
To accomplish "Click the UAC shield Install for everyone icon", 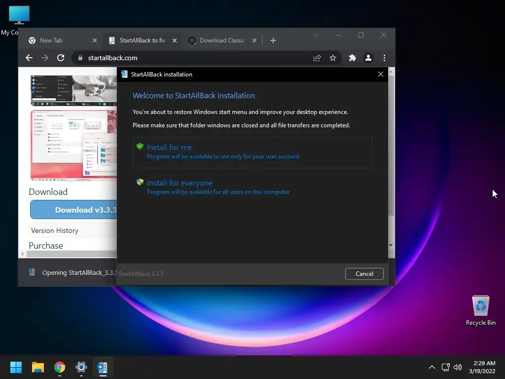I will (x=140, y=182).
